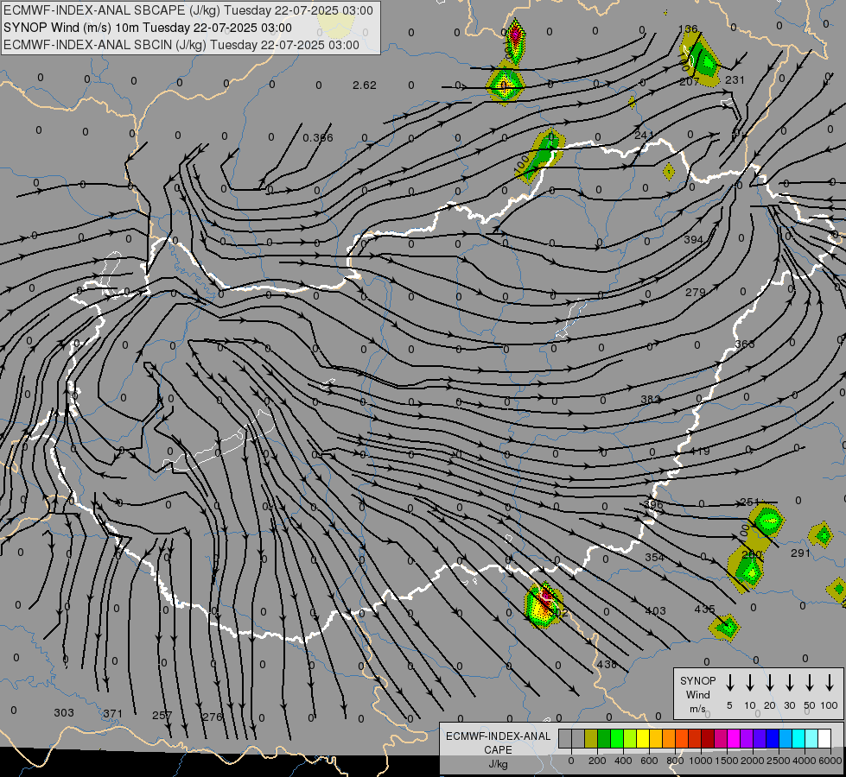Click the 100 m/s wind arrow in legend

830,683
